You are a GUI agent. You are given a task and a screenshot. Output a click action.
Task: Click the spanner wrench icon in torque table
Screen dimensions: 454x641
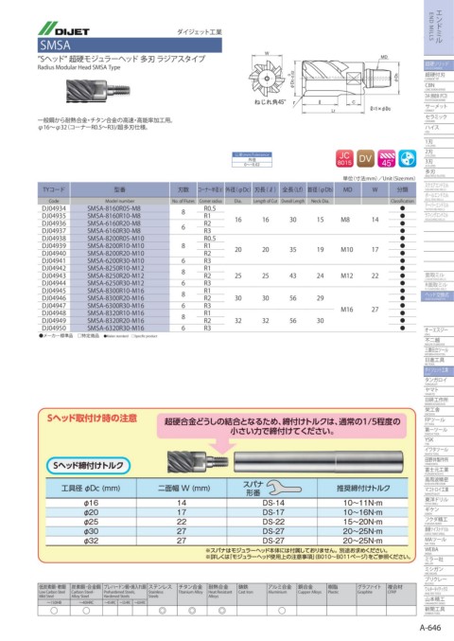click(284, 488)
